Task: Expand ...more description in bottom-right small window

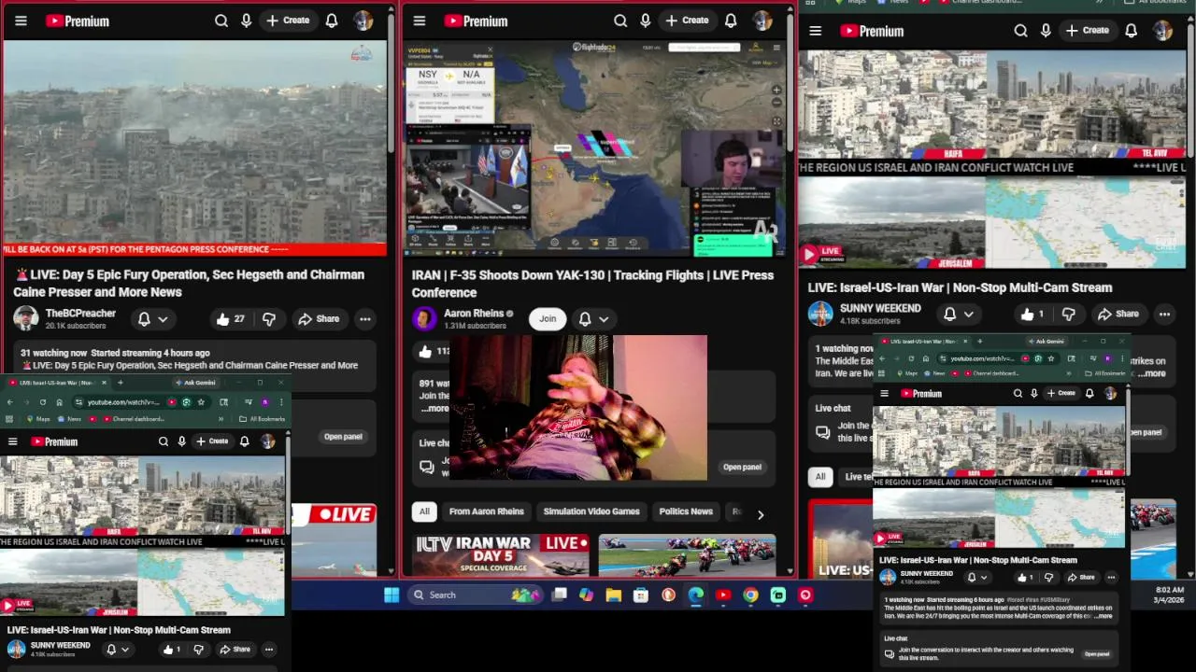Action: point(1103,616)
